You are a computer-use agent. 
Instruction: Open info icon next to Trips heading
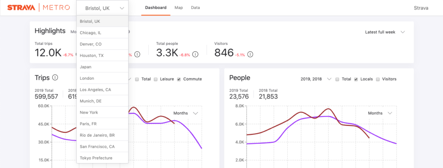coord(55,78)
